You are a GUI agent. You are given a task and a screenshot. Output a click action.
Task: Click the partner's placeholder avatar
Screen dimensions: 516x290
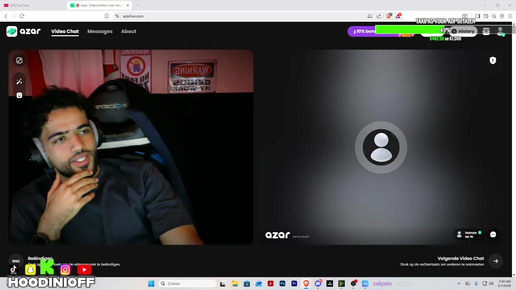pyautogui.click(x=381, y=147)
